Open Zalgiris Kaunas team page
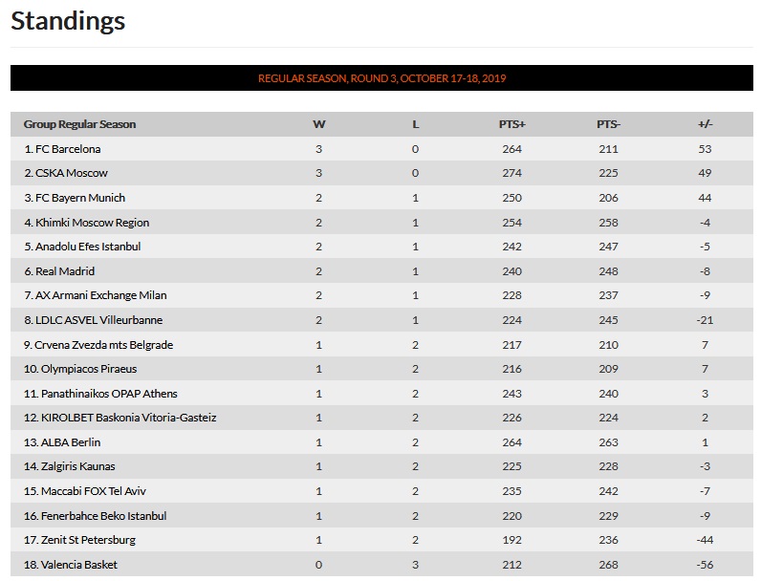The image size is (761, 581). tap(75, 466)
